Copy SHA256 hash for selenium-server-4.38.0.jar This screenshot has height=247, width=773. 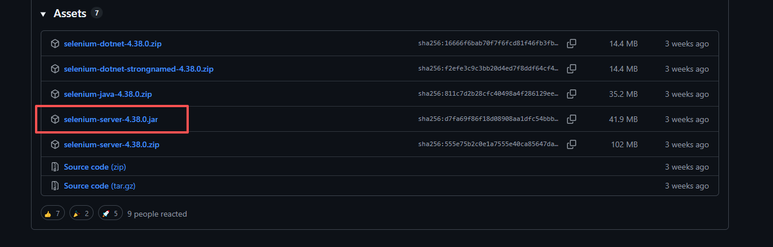coord(572,119)
